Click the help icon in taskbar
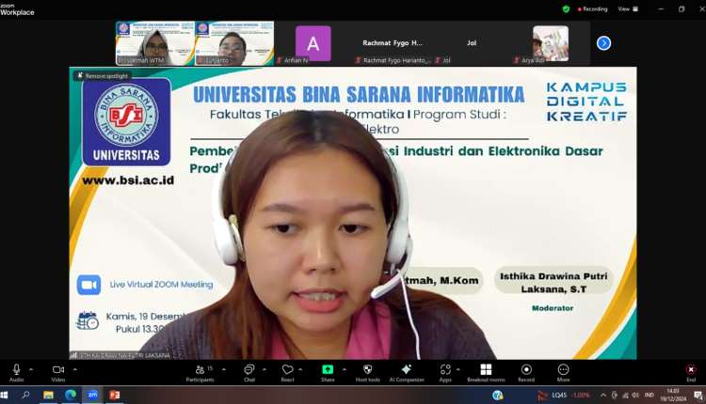This screenshot has height=404, width=706. [498, 395]
